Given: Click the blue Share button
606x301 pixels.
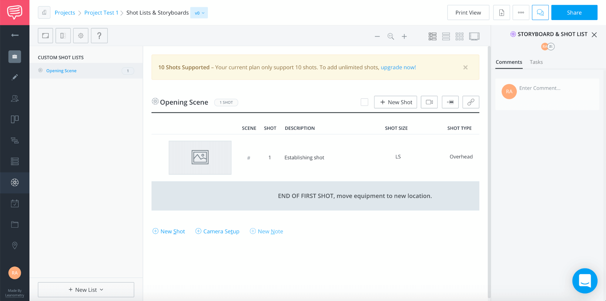Looking at the screenshot, I should pyautogui.click(x=574, y=13).
